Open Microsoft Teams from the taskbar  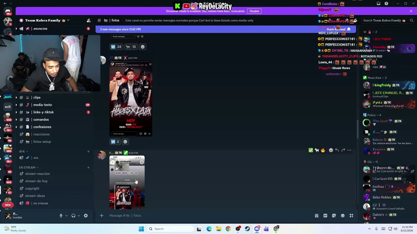coord(266,229)
